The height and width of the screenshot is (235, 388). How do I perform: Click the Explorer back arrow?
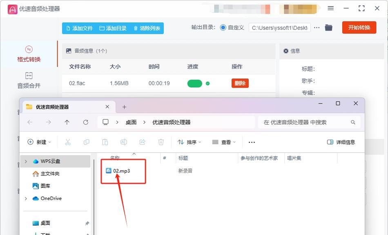click(x=30, y=122)
